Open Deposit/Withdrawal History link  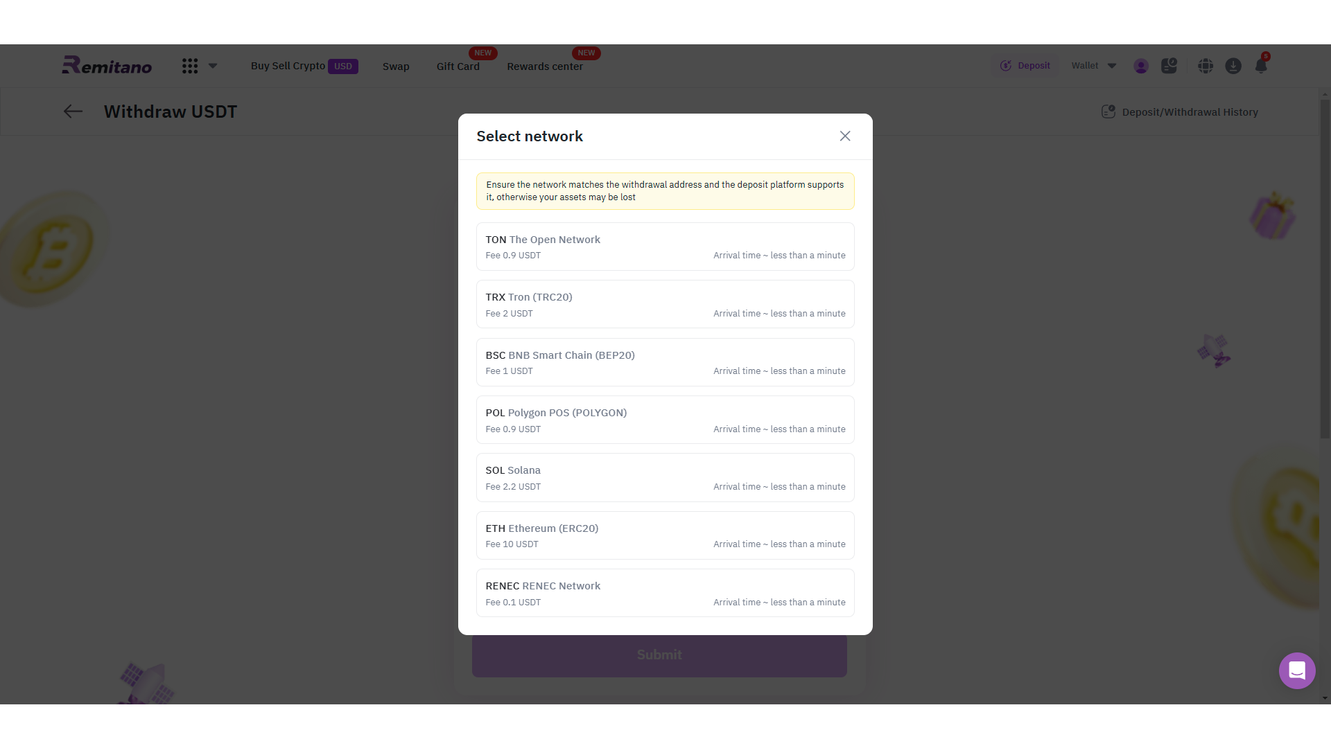(x=1180, y=112)
